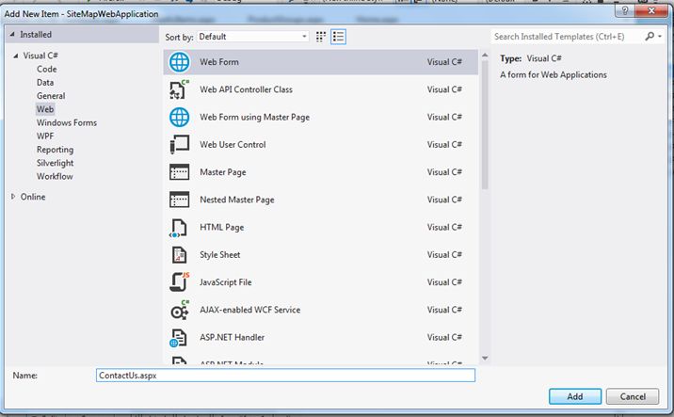Select the Reporting category
This screenshot has width=674, height=417.
(x=55, y=149)
